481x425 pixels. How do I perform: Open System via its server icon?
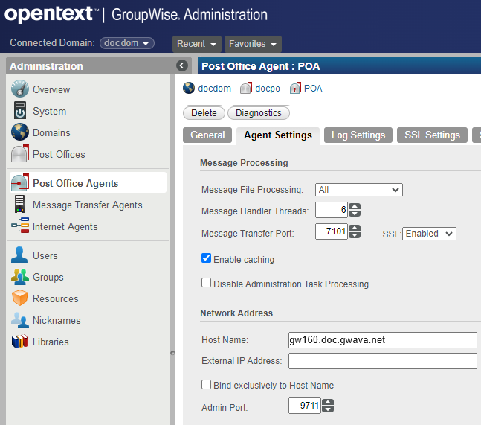20,111
